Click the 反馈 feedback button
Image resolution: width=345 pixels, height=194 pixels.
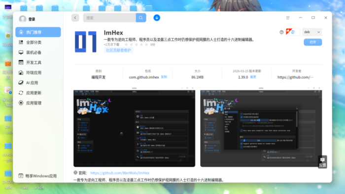tap(322, 162)
